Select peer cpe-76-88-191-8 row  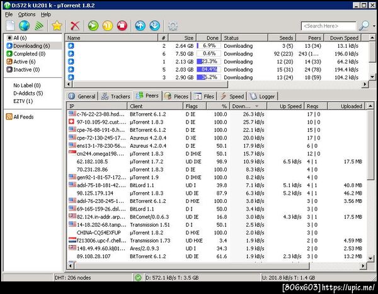click(216, 130)
